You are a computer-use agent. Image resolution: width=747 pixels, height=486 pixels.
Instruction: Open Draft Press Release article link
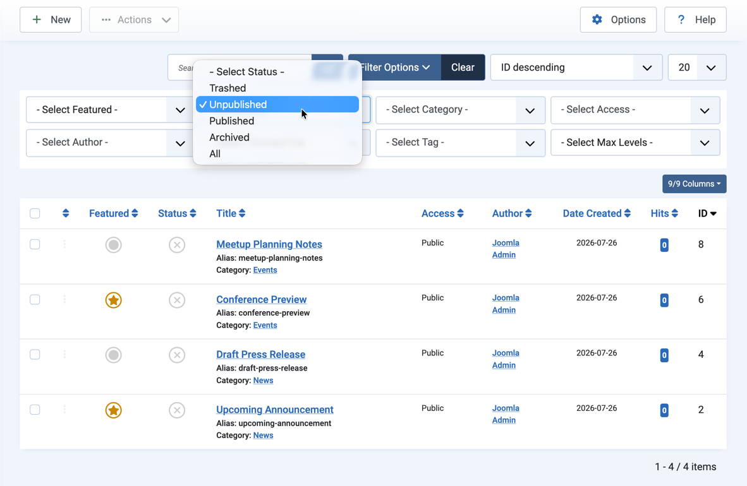coord(260,355)
